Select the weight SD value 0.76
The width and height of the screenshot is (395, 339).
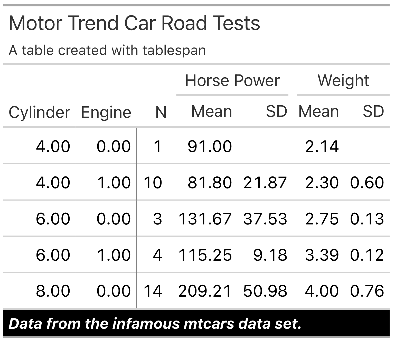pyautogui.click(x=367, y=291)
